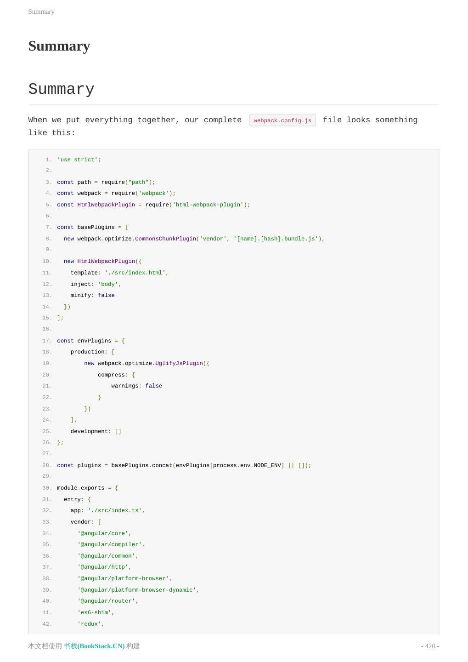Click the UglifyJsPlugin code line
This screenshot has height=662, width=468.
point(147,363)
